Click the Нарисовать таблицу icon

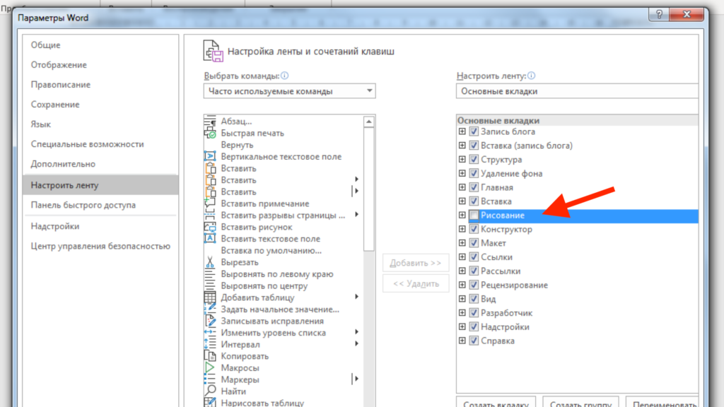point(210,402)
